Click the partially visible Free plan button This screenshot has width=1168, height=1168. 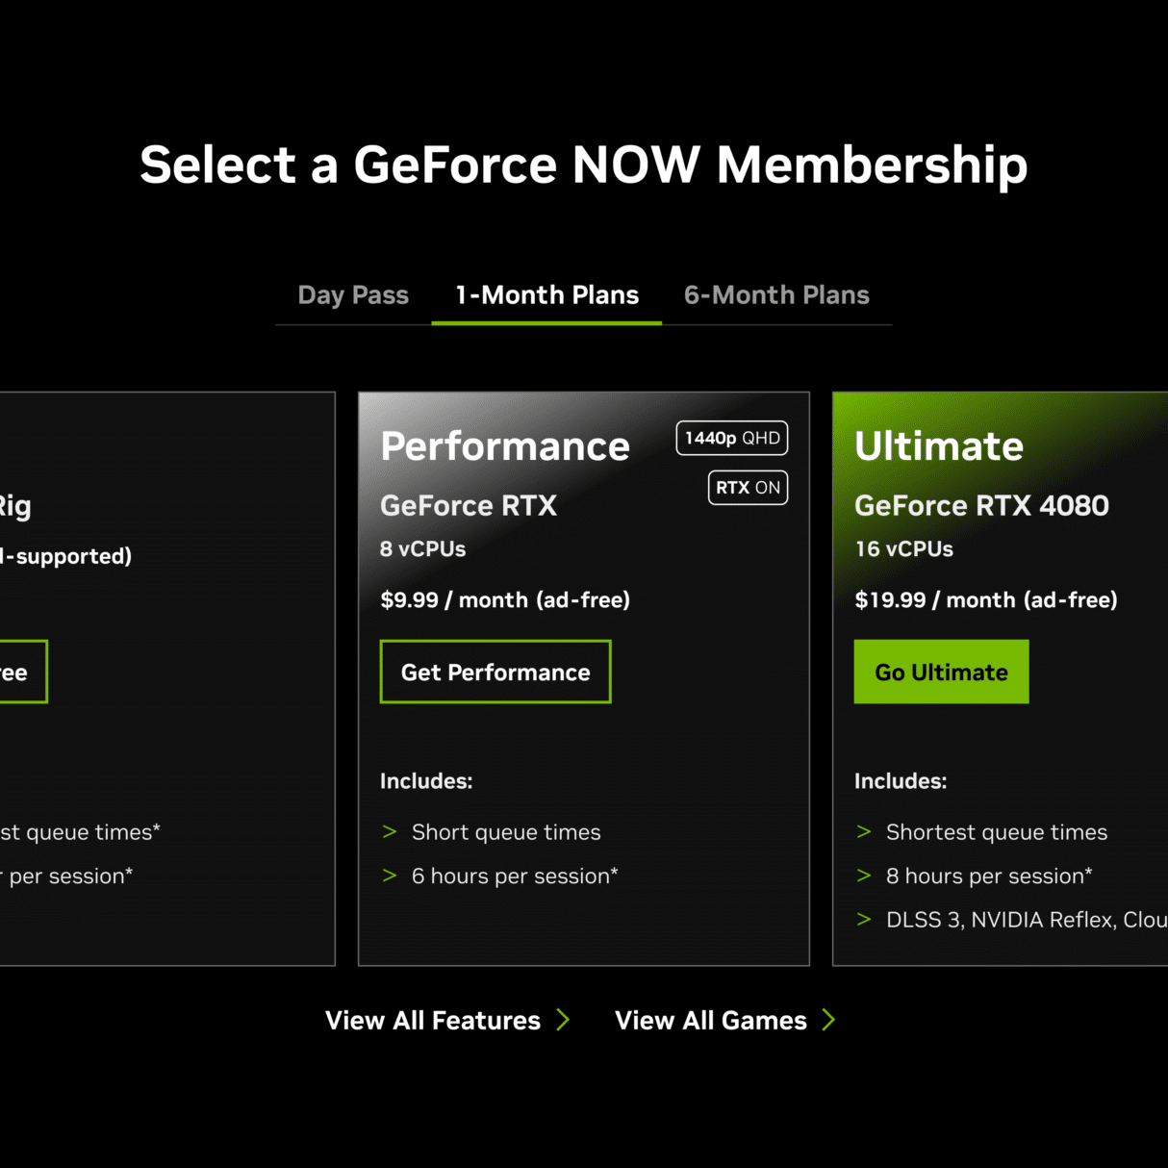tap(19, 672)
